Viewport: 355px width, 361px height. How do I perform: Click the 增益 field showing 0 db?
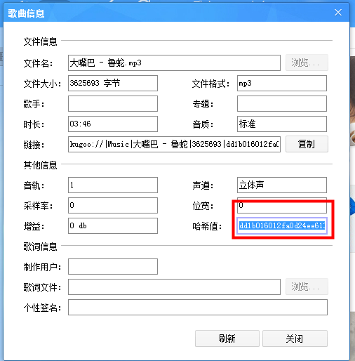pyautogui.click(x=113, y=225)
